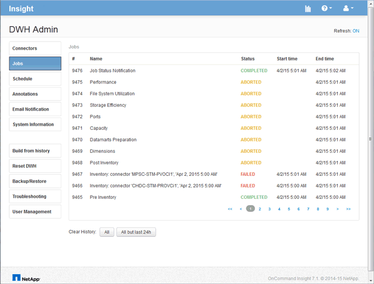Open the help question mark menu
The width and height of the screenshot is (374, 284).
click(x=326, y=9)
